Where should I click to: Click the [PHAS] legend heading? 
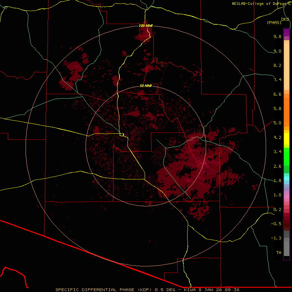[x=274, y=23]
